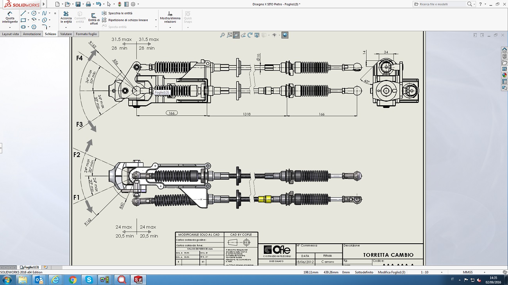Screen dimensions: 508x285
Task: Rebuild the drawing with the traffic light icon
Action: (120, 4)
